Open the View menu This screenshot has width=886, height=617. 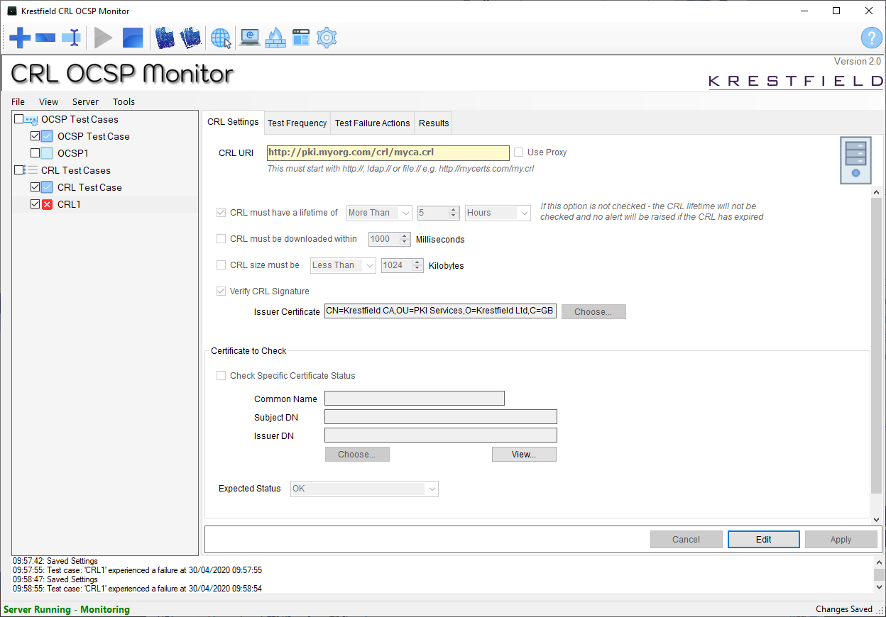(x=49, y=101)
